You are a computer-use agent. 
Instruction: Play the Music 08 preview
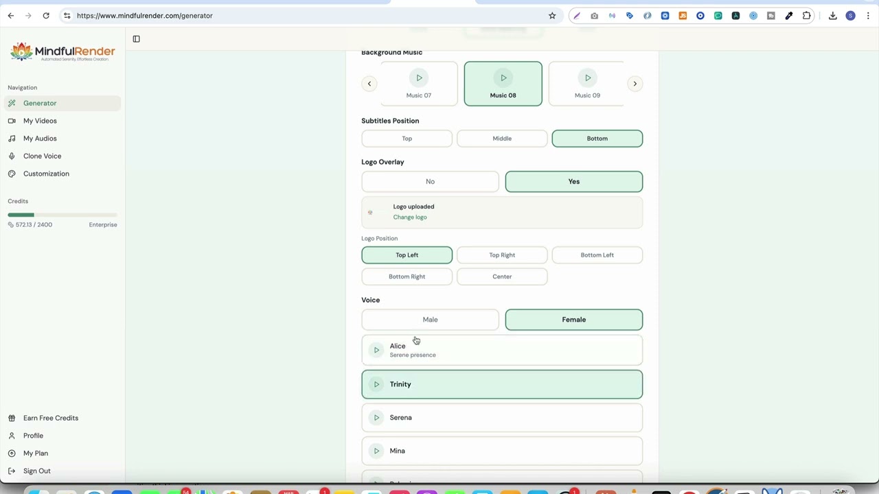click(x=503, y=78)
